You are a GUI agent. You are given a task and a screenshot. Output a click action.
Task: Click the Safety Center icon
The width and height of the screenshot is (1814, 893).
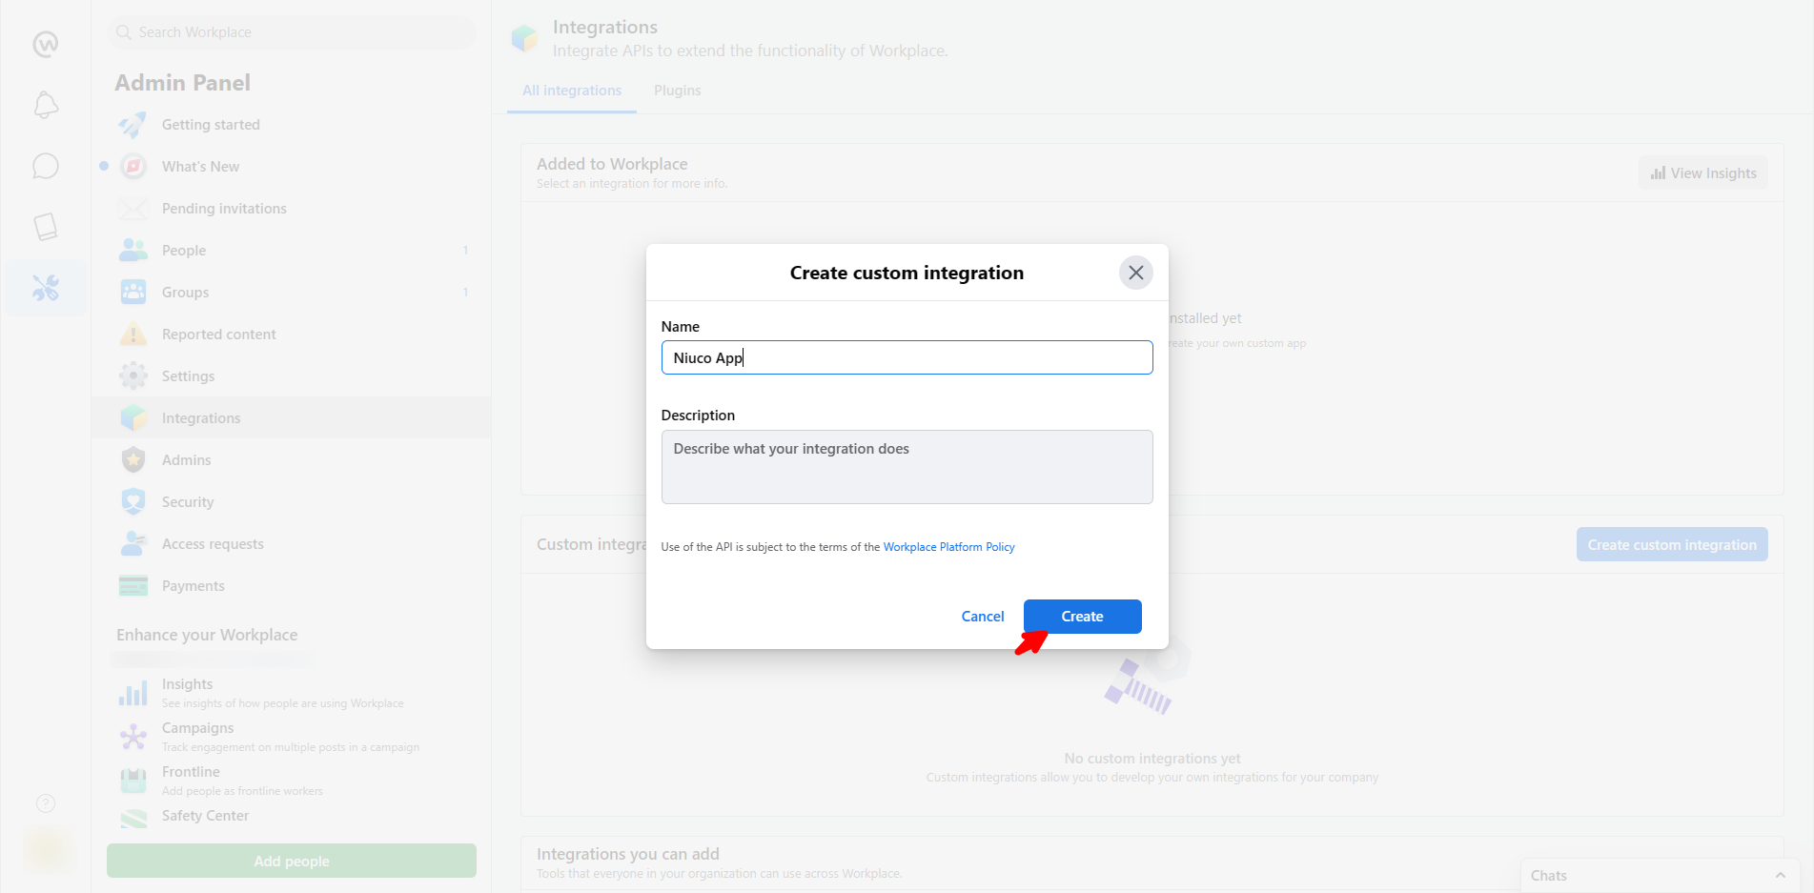(x=133, y=819)
